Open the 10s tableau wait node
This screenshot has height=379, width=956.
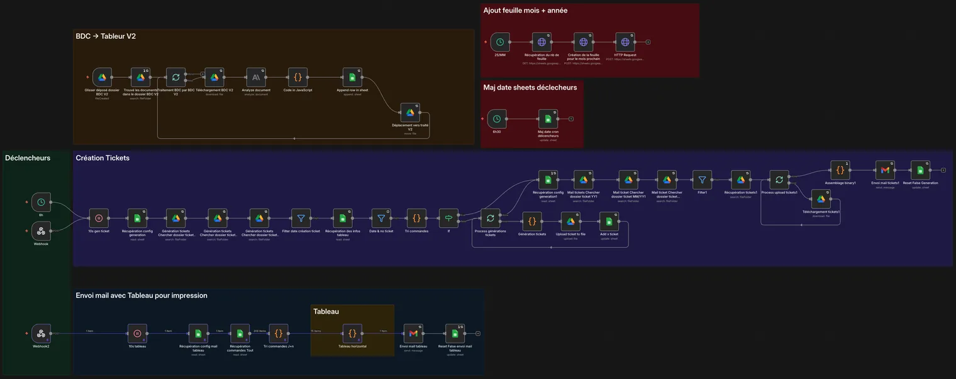pos(137,333)
